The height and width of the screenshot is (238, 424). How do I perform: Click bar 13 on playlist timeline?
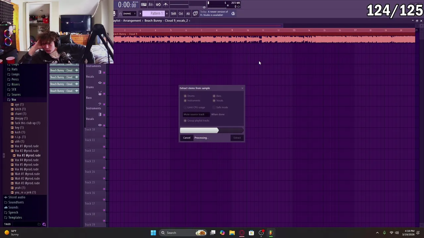click(294, 30)
